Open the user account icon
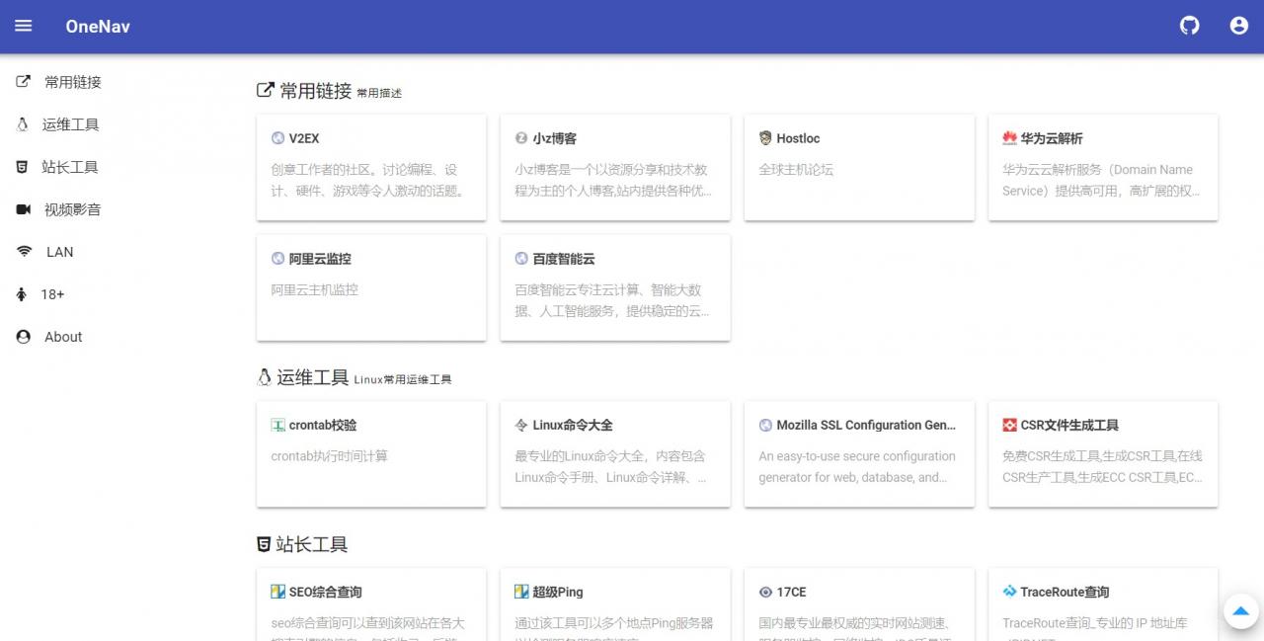The height and width of the screenshot is (641, 1264). (1239, 26)
